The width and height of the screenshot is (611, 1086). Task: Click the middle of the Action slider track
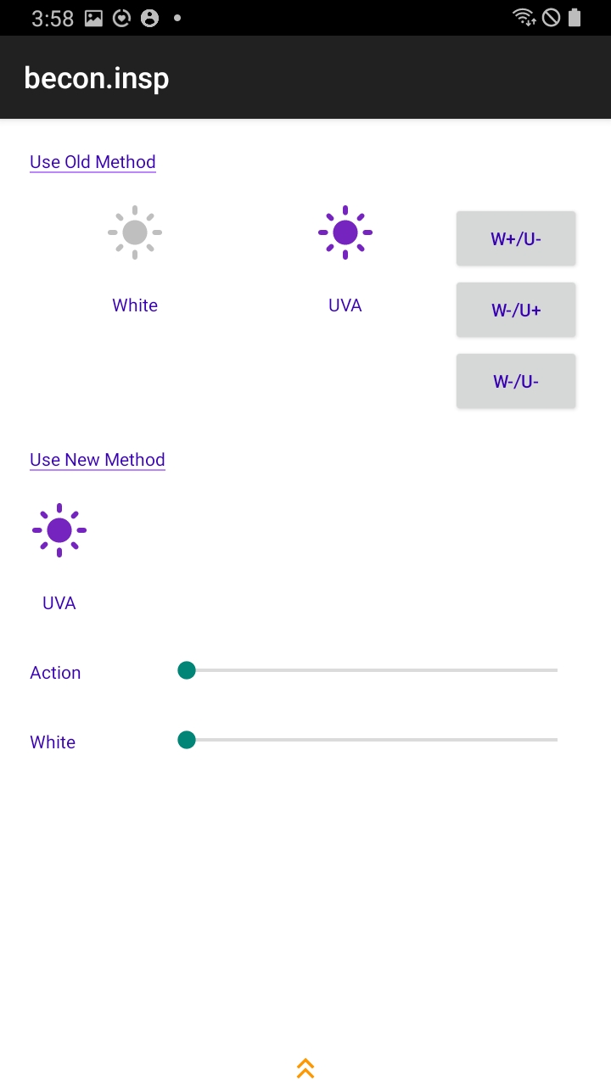pyautogui.click(x=372, y=670)
